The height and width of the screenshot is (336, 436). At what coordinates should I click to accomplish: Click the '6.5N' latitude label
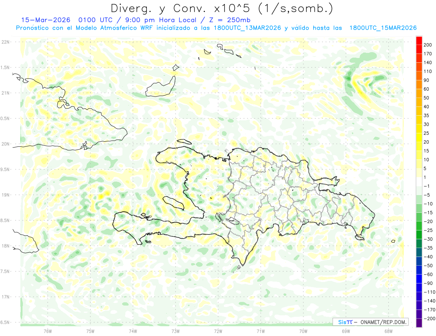5,322
